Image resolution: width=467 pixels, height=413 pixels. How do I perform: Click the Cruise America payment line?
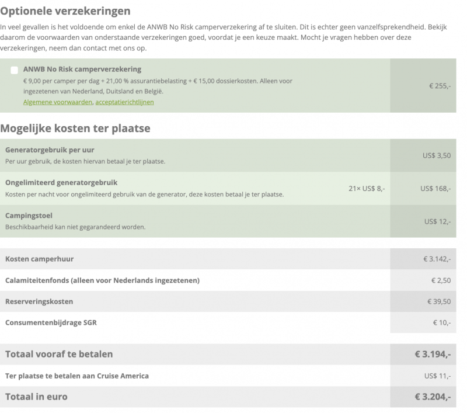click(78, 375)
